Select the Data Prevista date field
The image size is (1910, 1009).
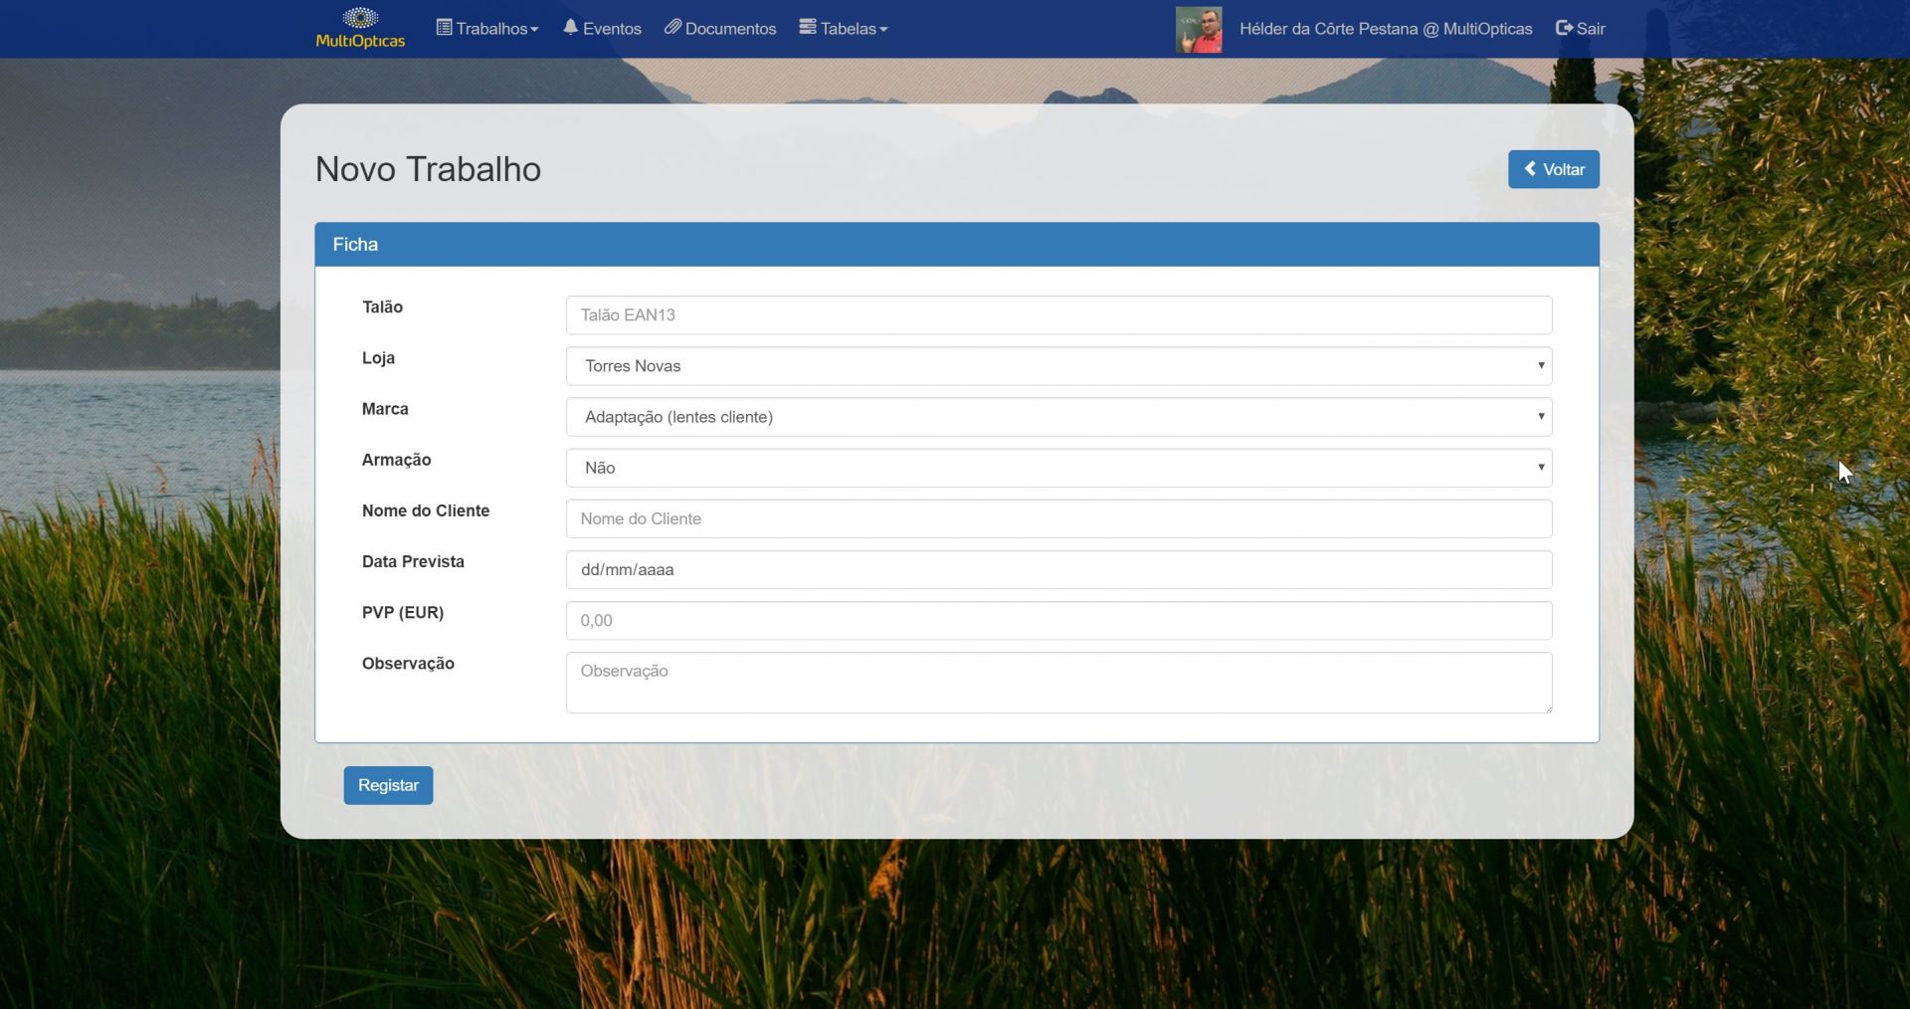1058,570
